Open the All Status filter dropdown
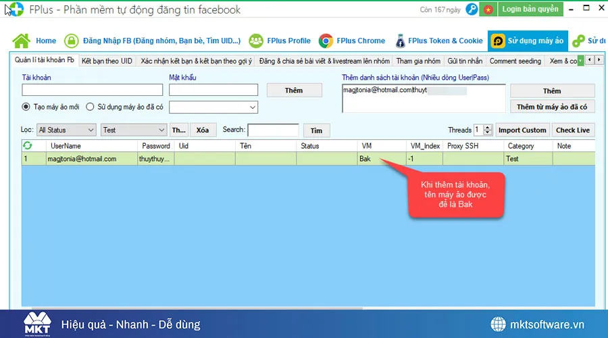Screen dimensions: 608x338 [x=66, y=130]
